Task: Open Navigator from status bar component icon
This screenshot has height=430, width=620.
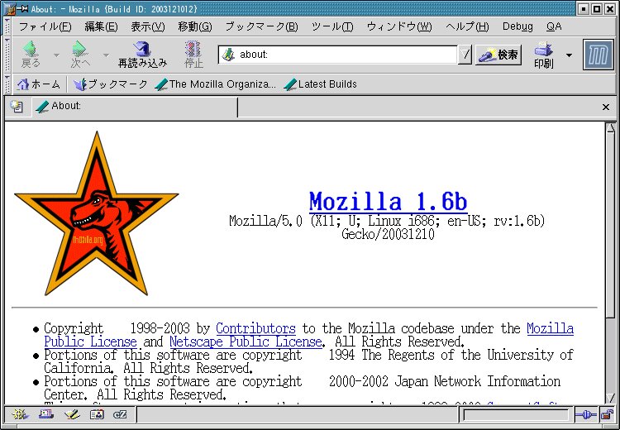Action: point(20,414)
